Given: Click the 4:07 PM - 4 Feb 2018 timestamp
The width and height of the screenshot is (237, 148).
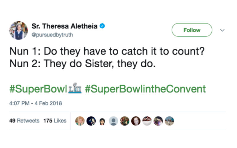Looking at the screenshot, I should coord(36,104).
